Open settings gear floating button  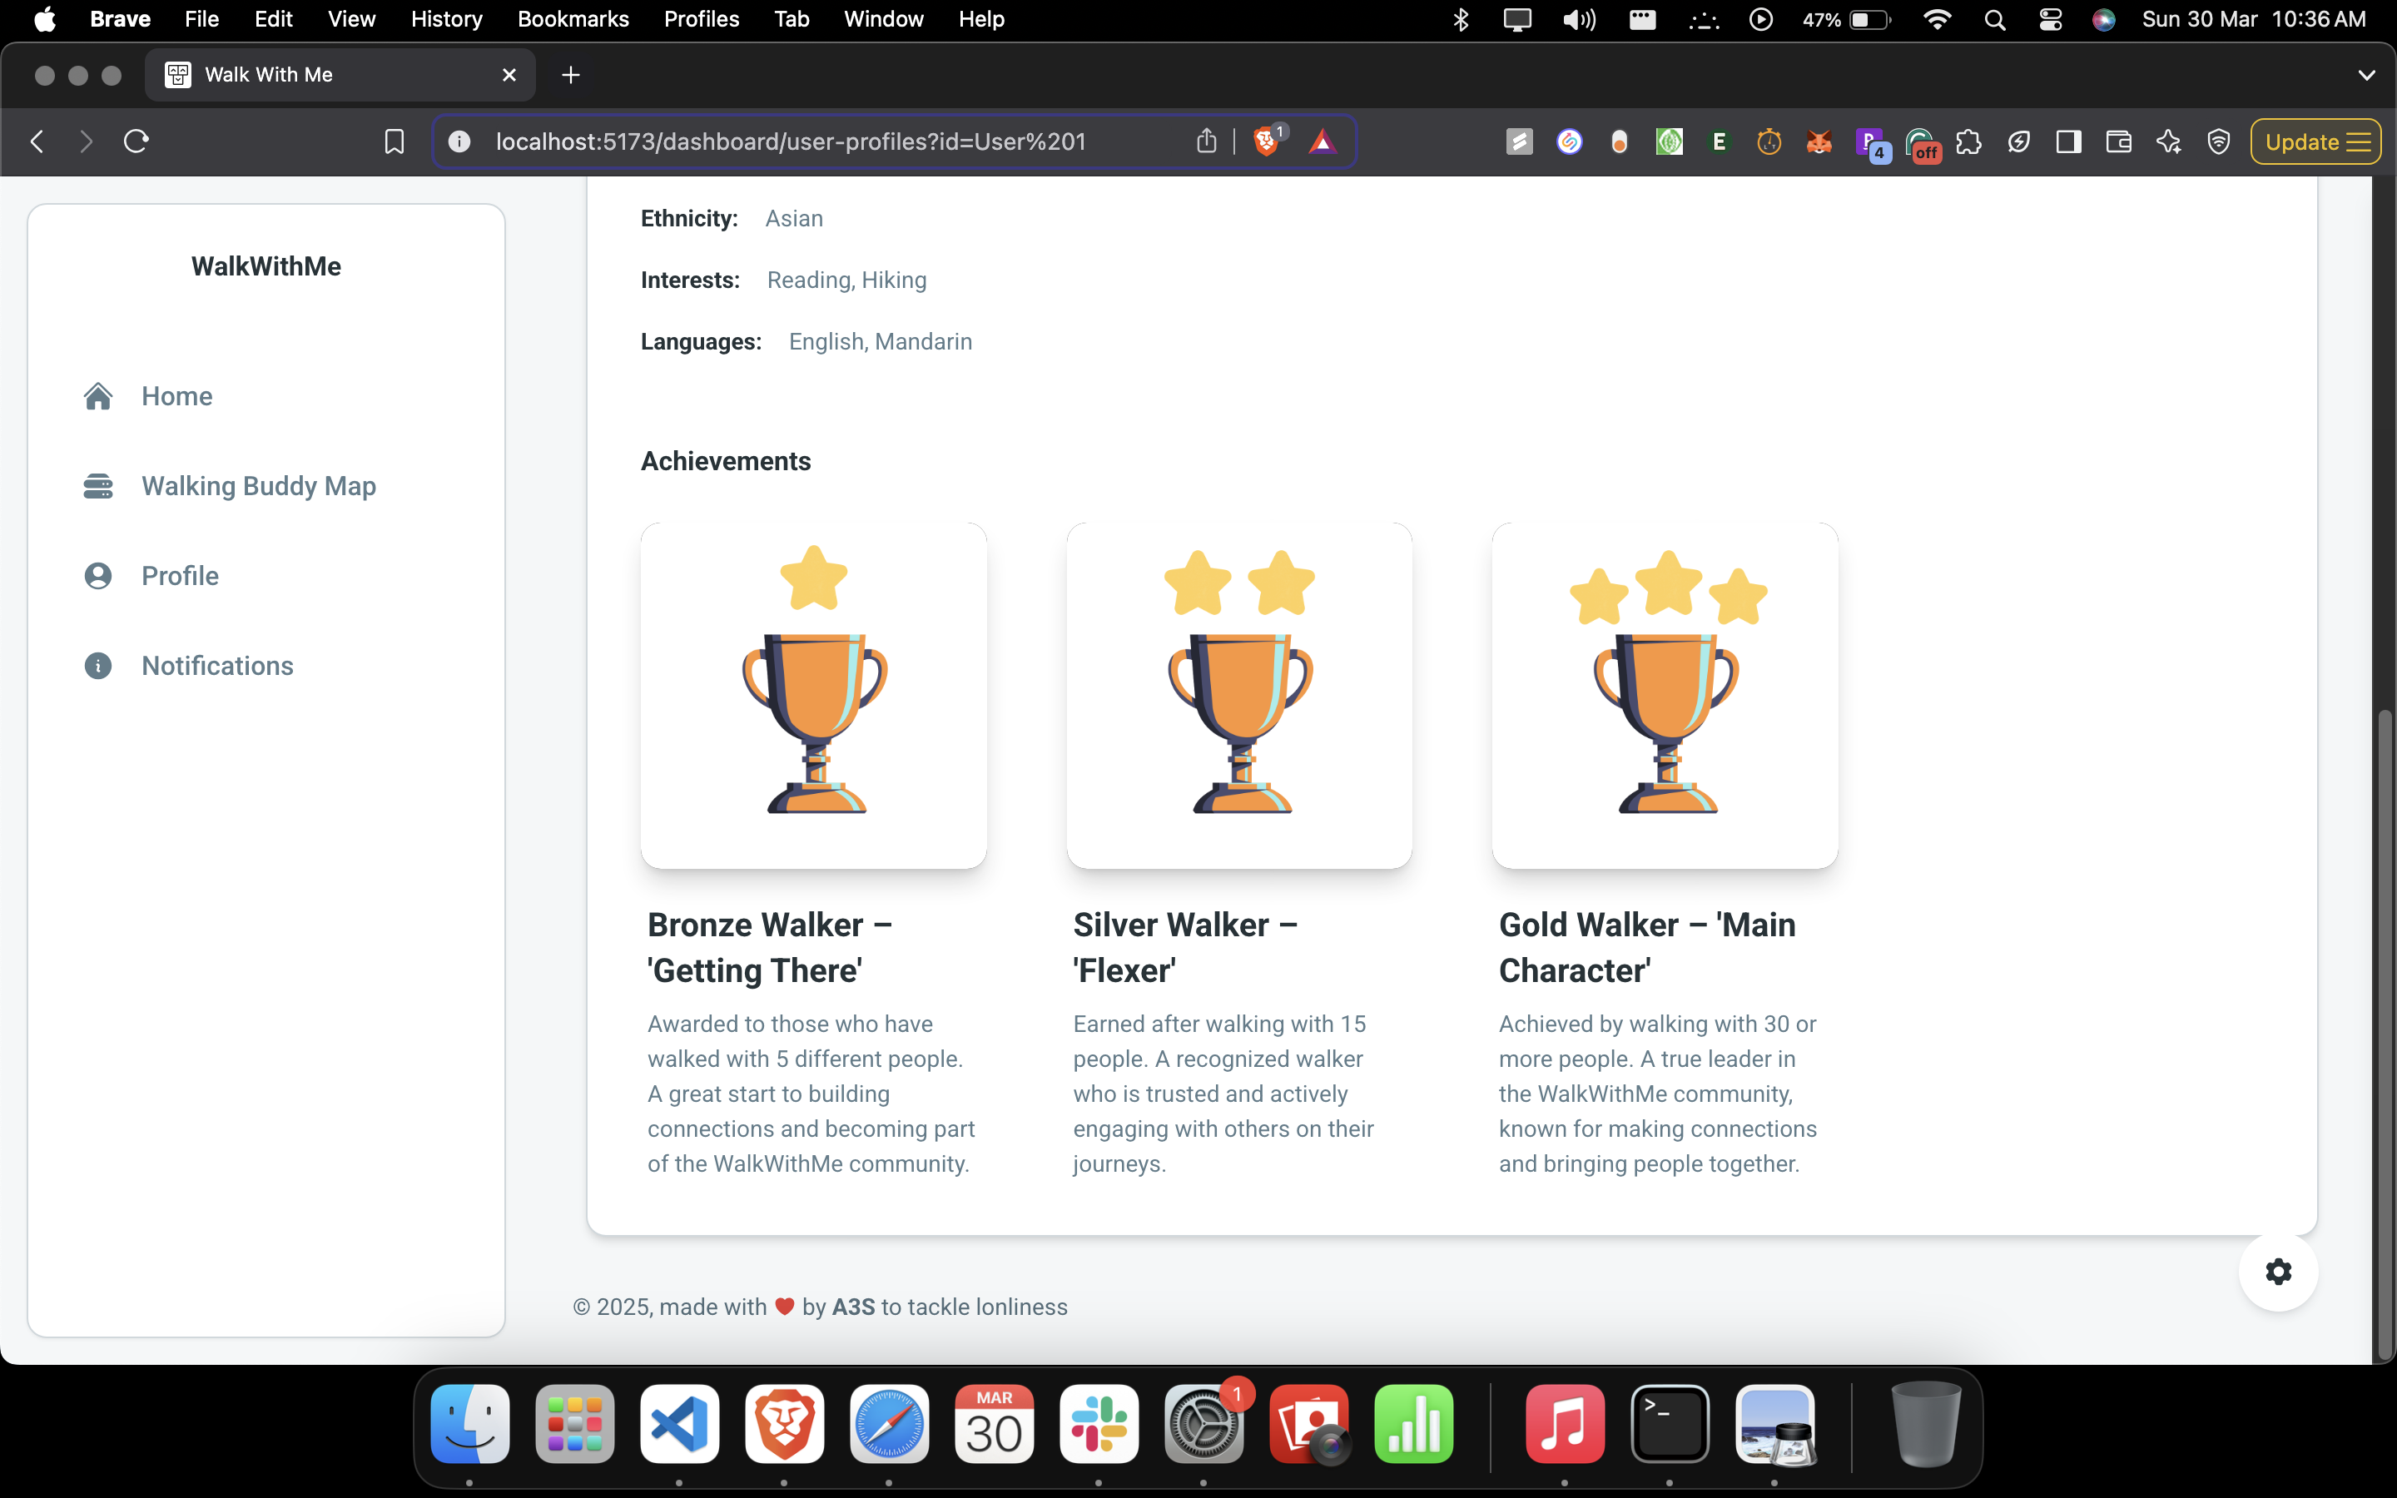[x=2278, y=1272]
